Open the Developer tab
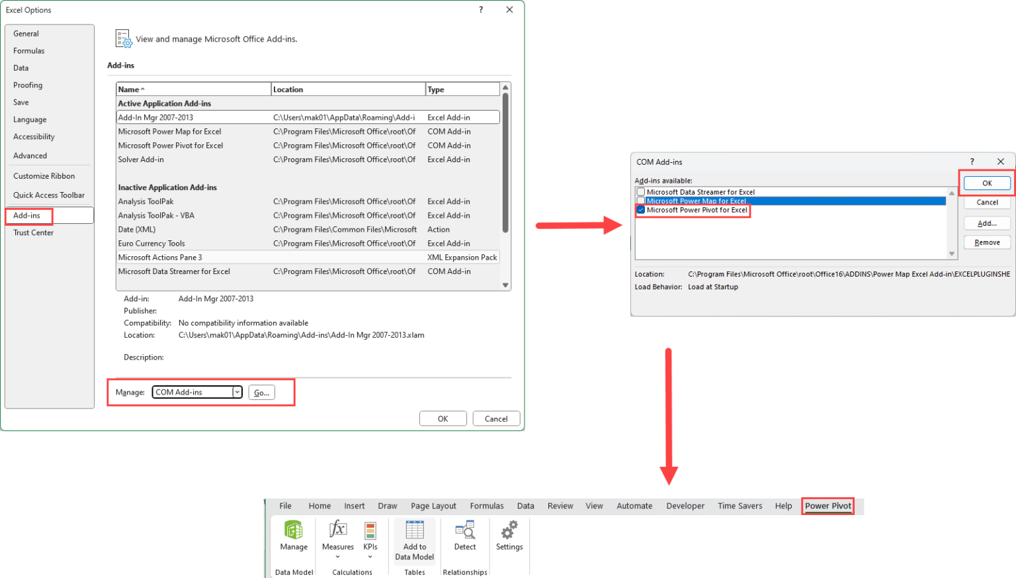1016x578 pixels. (685, 506)
